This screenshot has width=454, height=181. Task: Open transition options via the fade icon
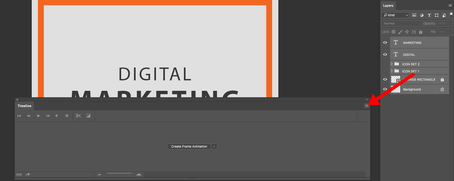(88, 116)
